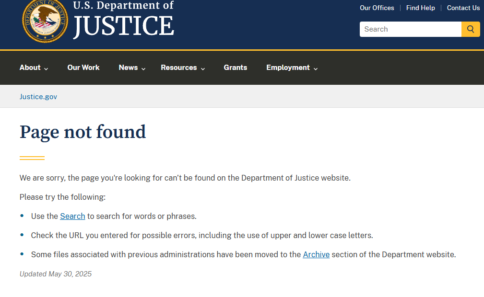Open the Contact Us page
This screenshot has width=484, height=297.
(463, 8)
